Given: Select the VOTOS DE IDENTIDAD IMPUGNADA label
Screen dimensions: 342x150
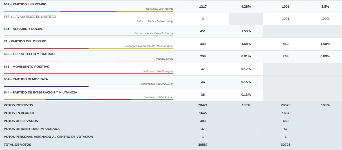Looking at the screenshot, I should pos(32,129).
